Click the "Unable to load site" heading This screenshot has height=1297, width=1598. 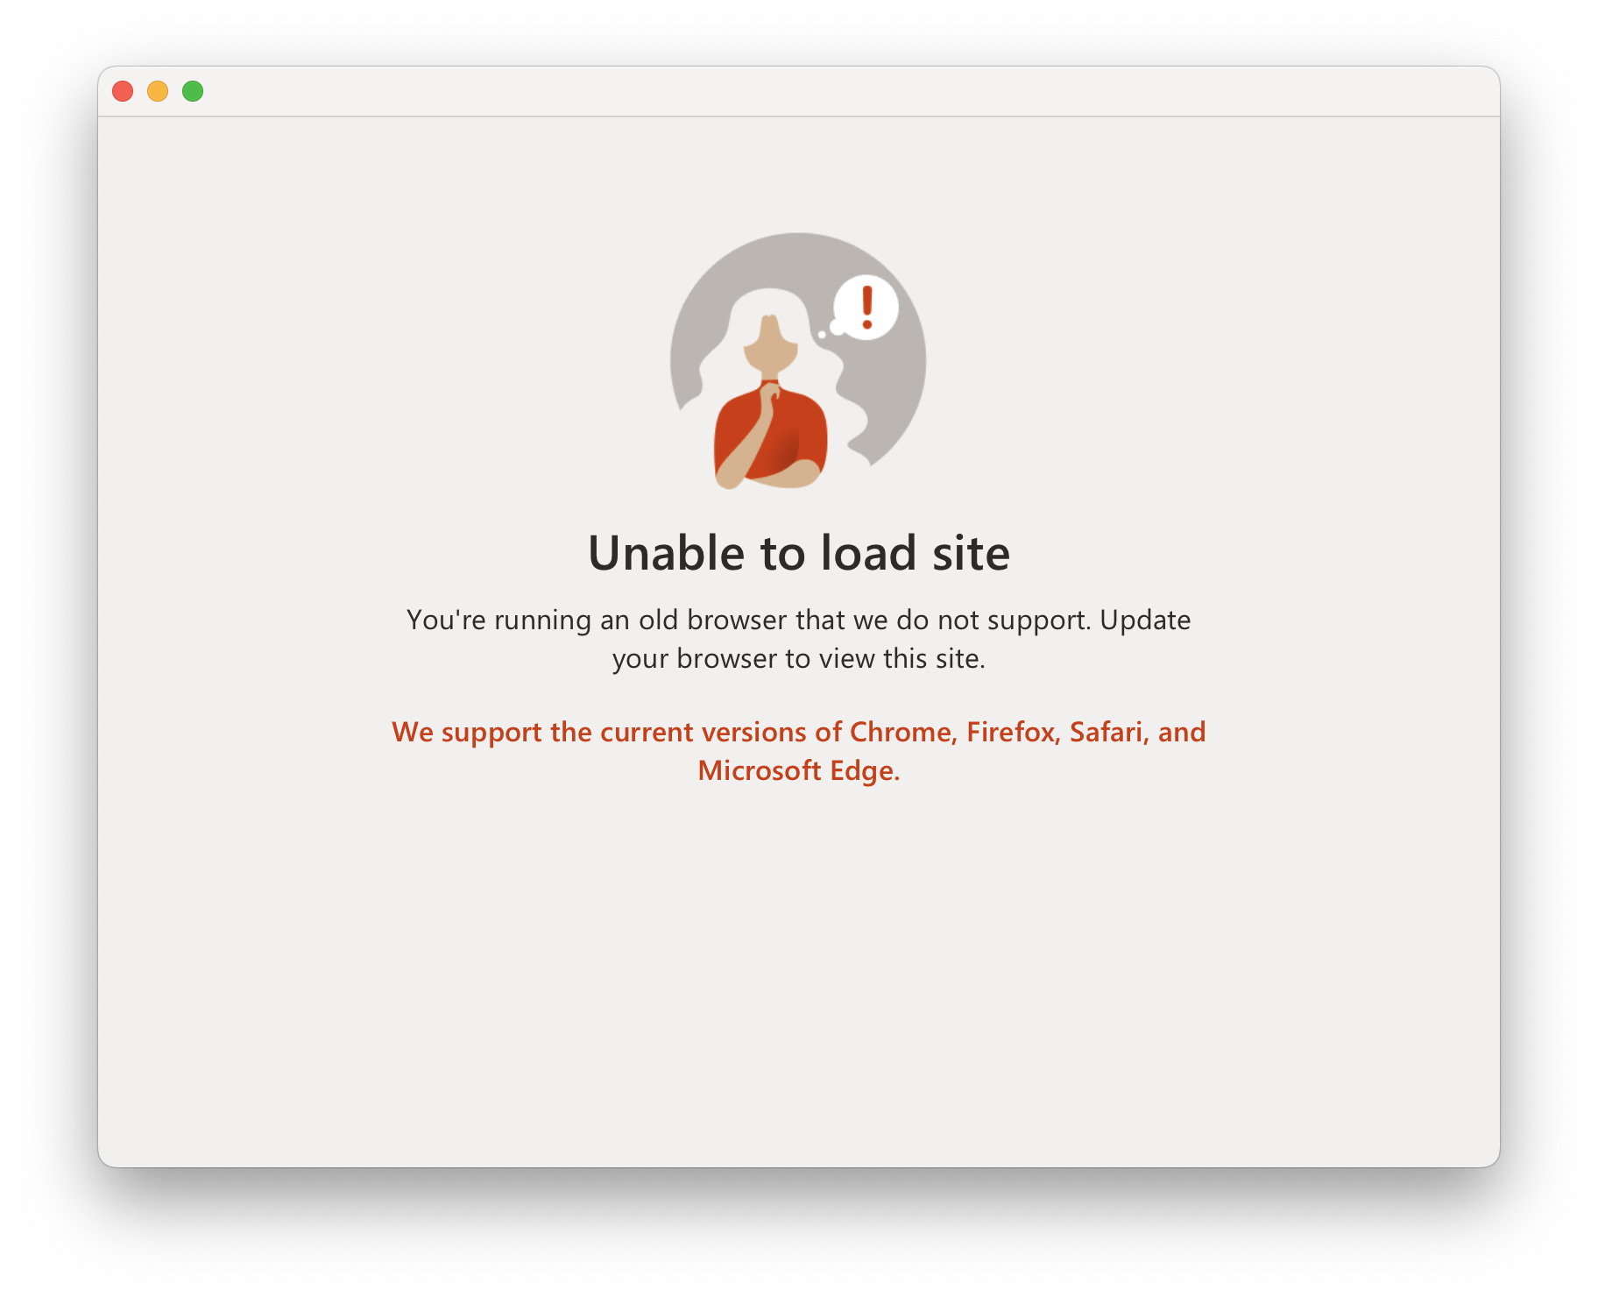[799, 553]
